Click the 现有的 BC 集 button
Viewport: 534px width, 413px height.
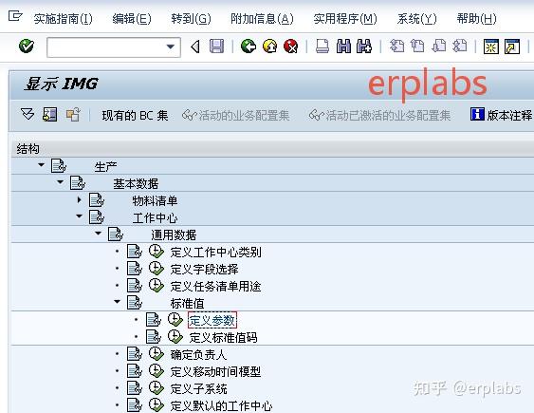135,116
